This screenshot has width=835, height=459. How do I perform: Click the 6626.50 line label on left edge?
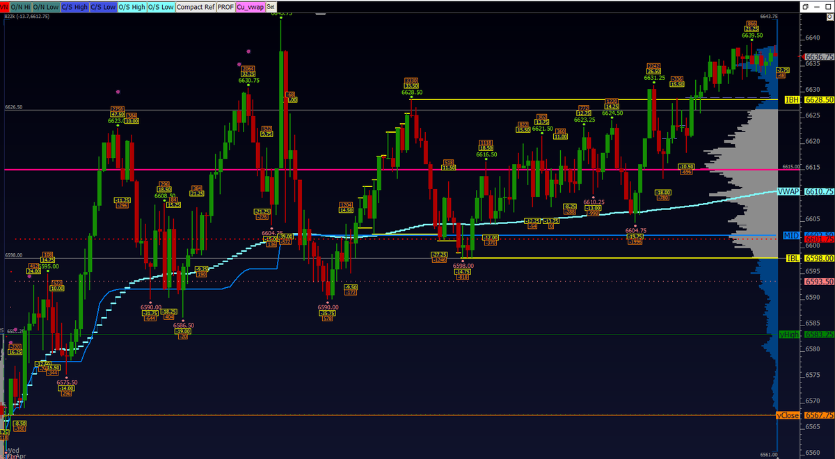point(14,107)
